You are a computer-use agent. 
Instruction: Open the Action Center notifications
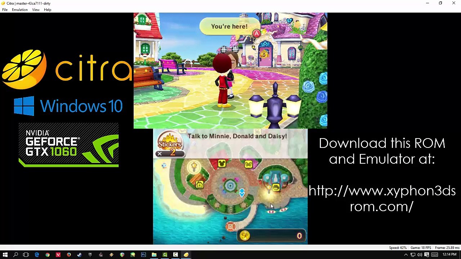point(426,255)
